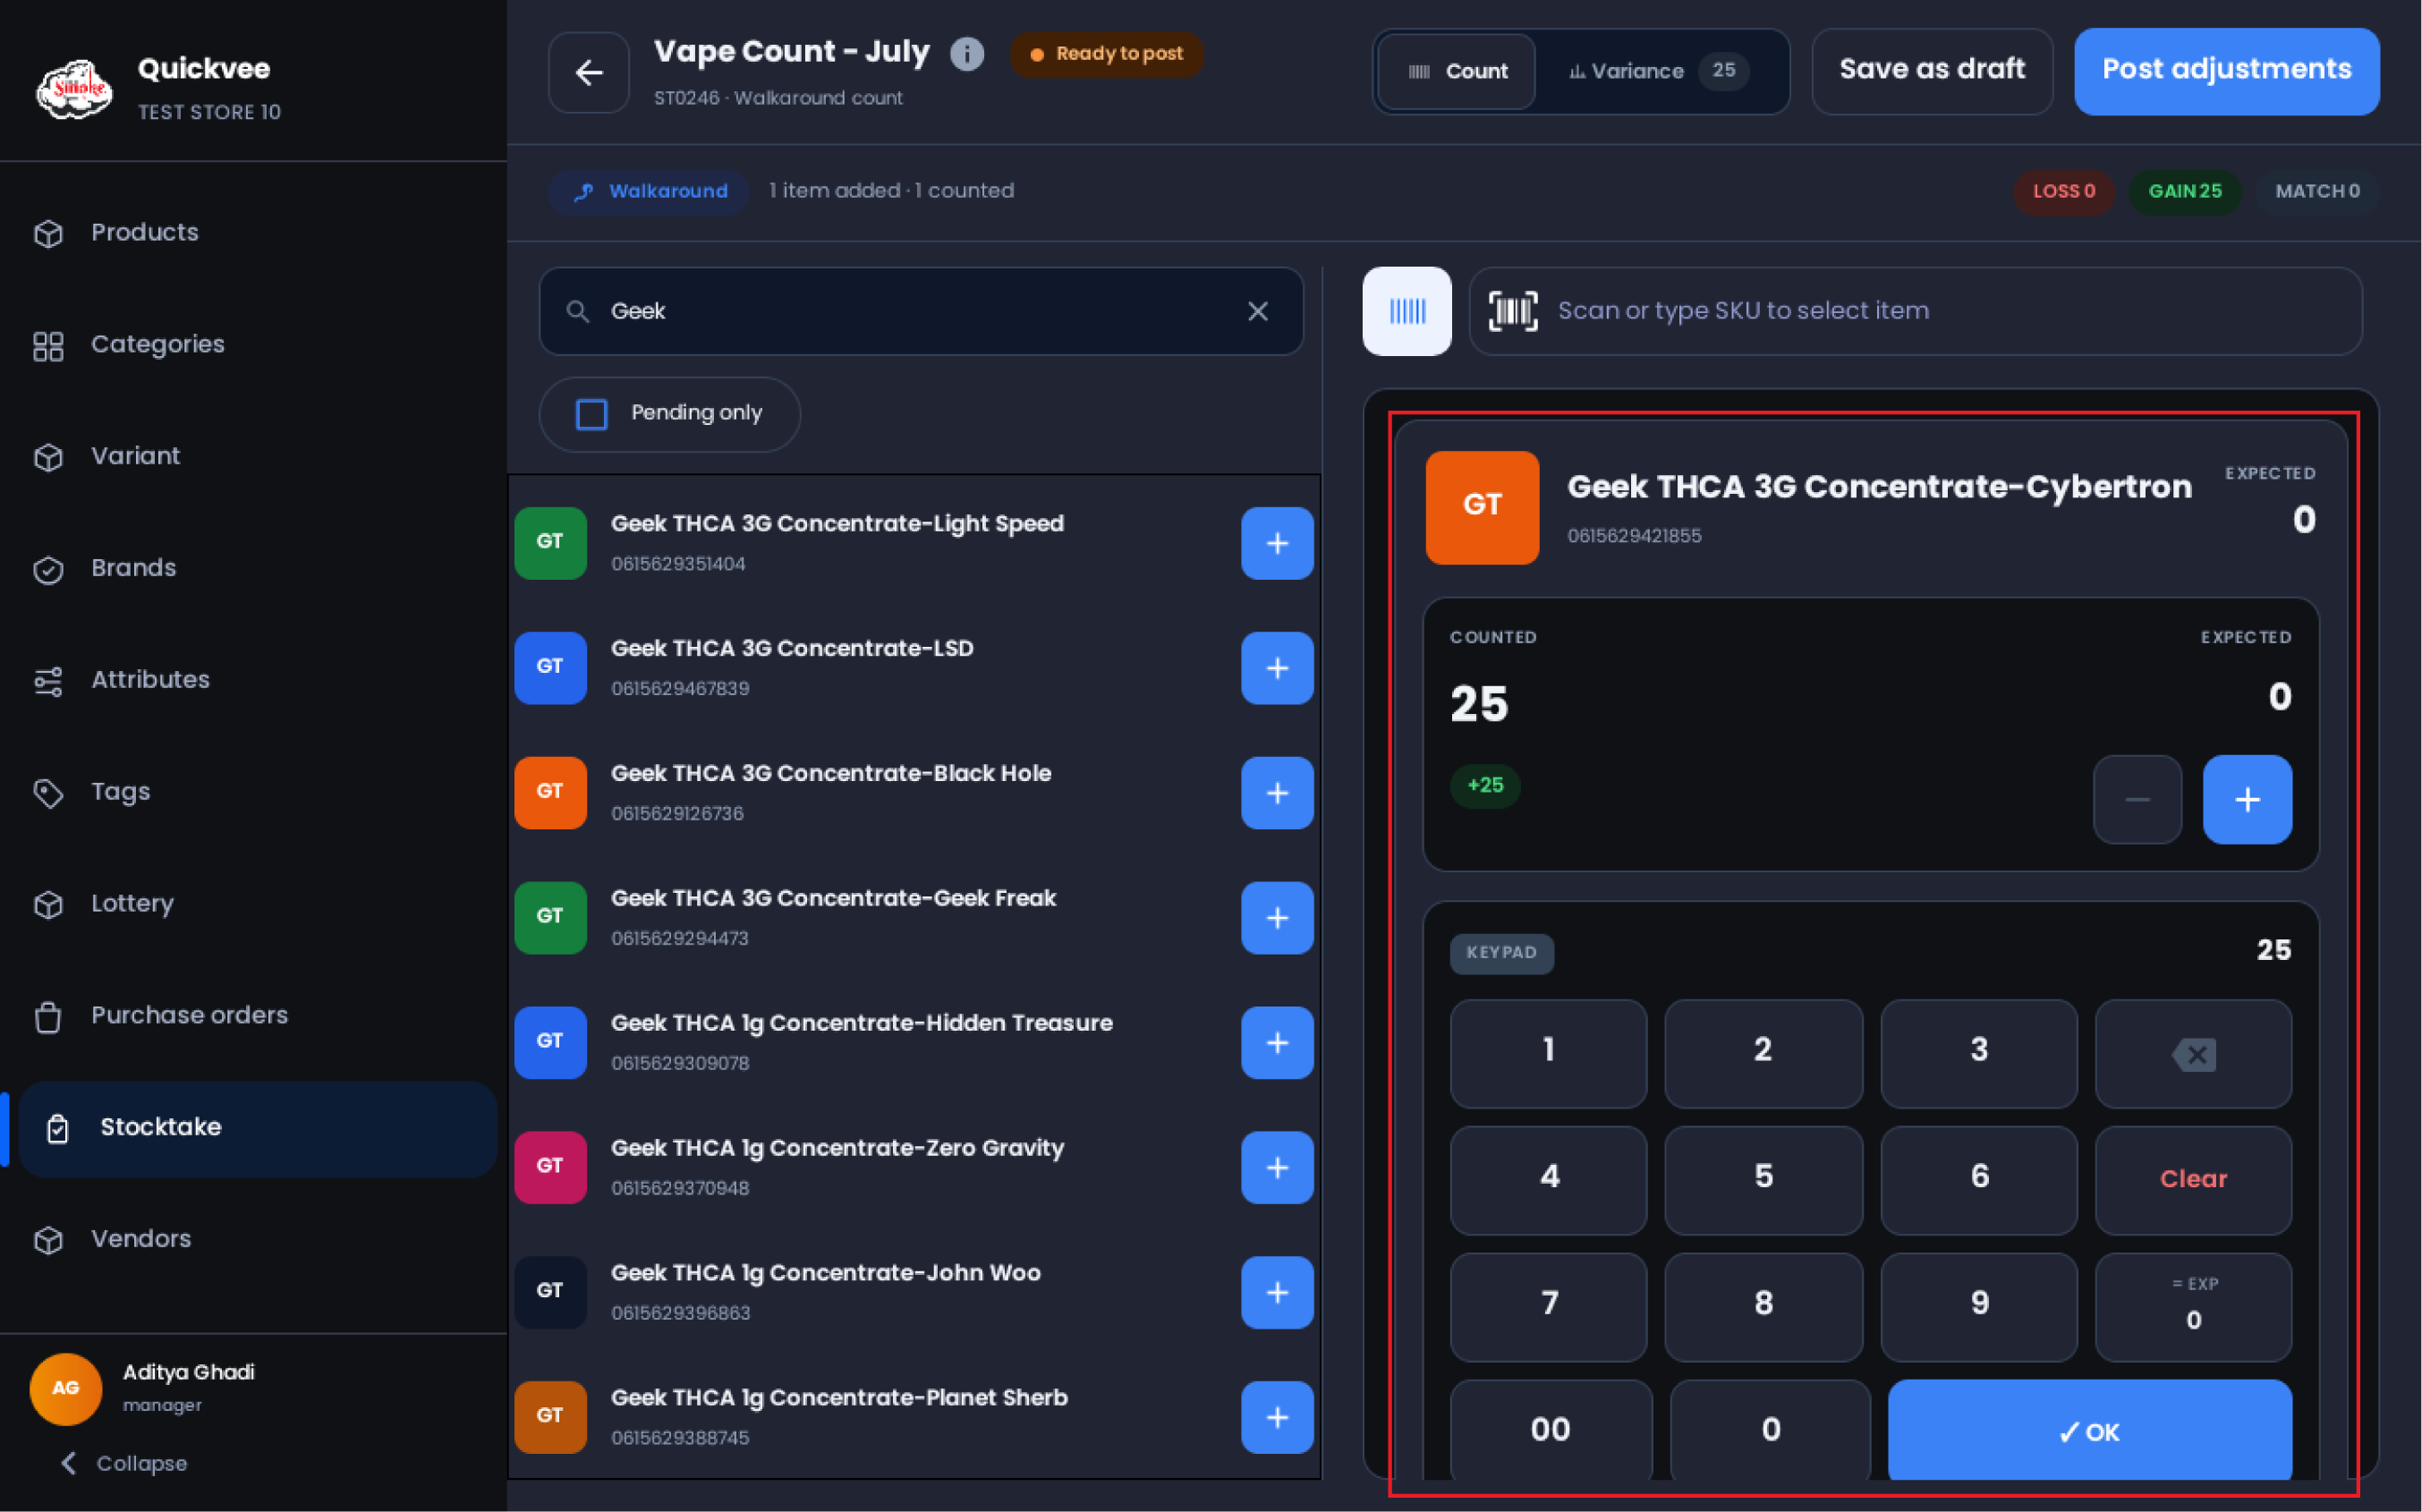
Task: Add Geek THCA 3G Concentrate-Black Hole item
Action: click(x=1277, y=793)
